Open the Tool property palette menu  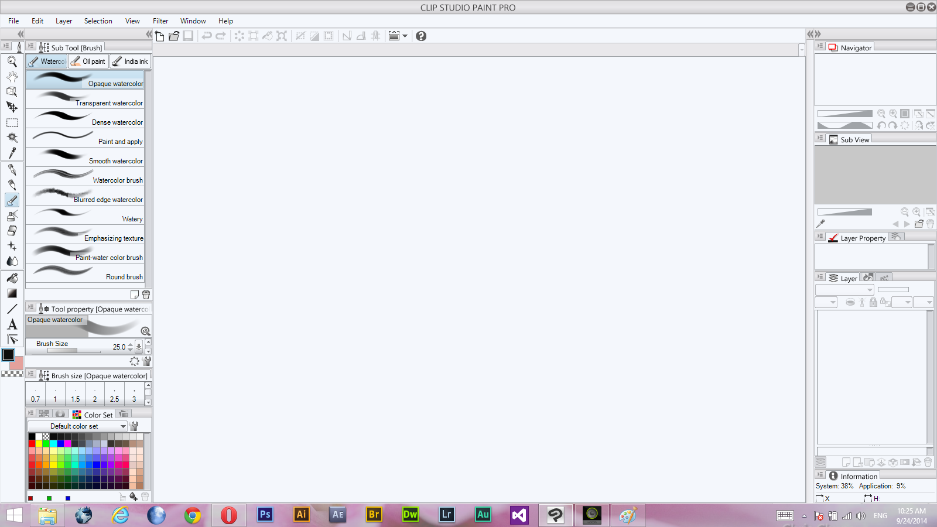coord(31,307)
